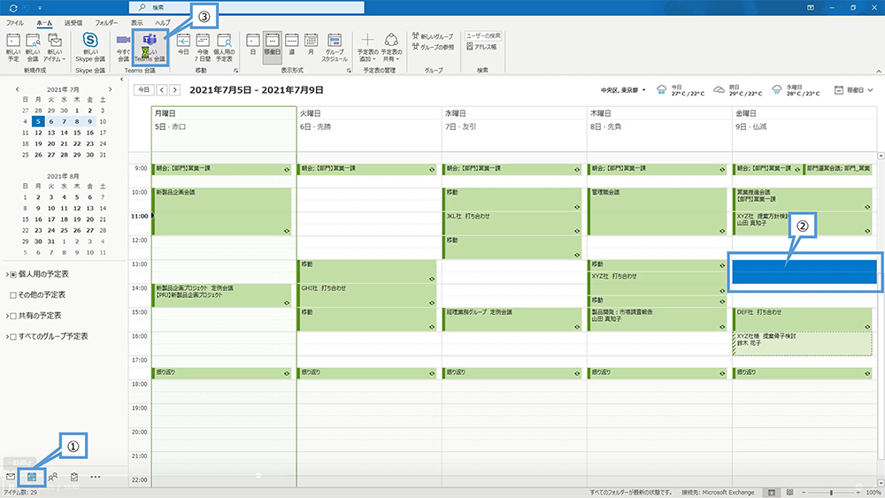Open the ファイル menu
Viewport: 885px width, 498px height.
coord(15,20)
